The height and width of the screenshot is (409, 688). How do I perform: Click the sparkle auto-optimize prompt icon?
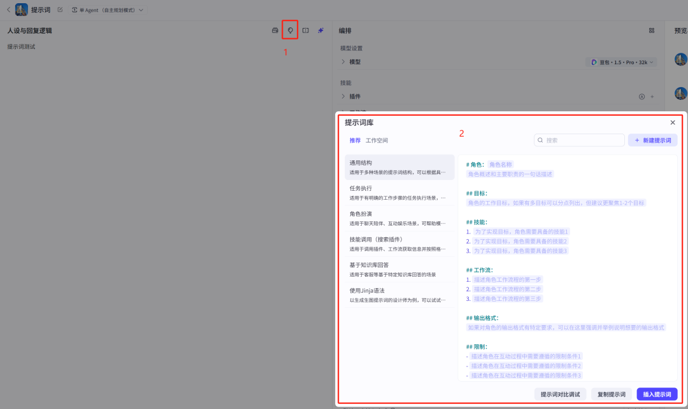coord(320,31)
